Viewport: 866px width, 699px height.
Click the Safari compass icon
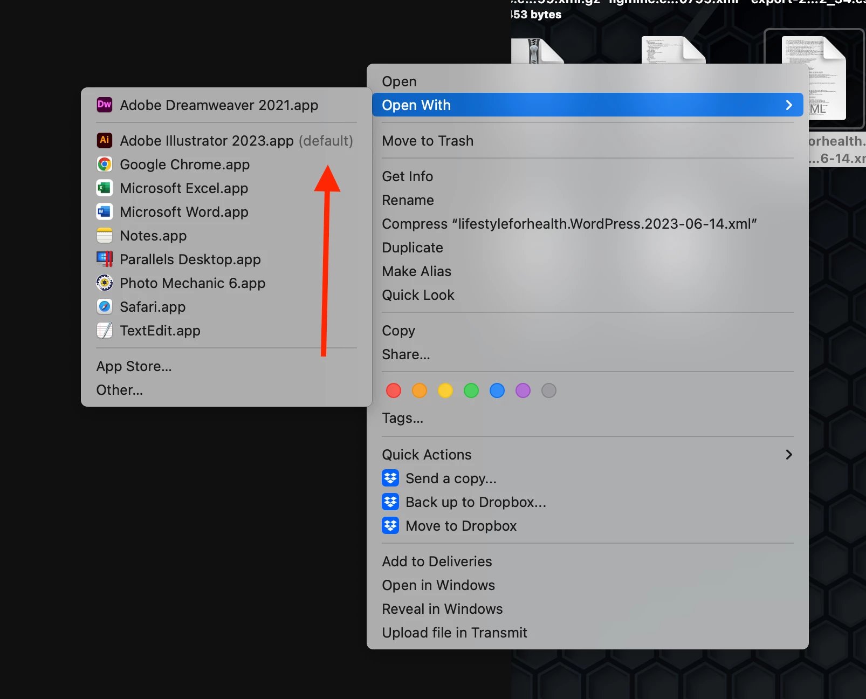(x=105, y=306)
